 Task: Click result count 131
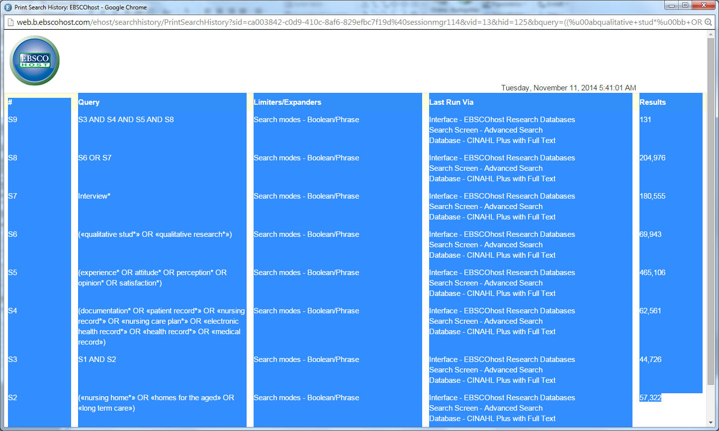click(x=645, y=120)
